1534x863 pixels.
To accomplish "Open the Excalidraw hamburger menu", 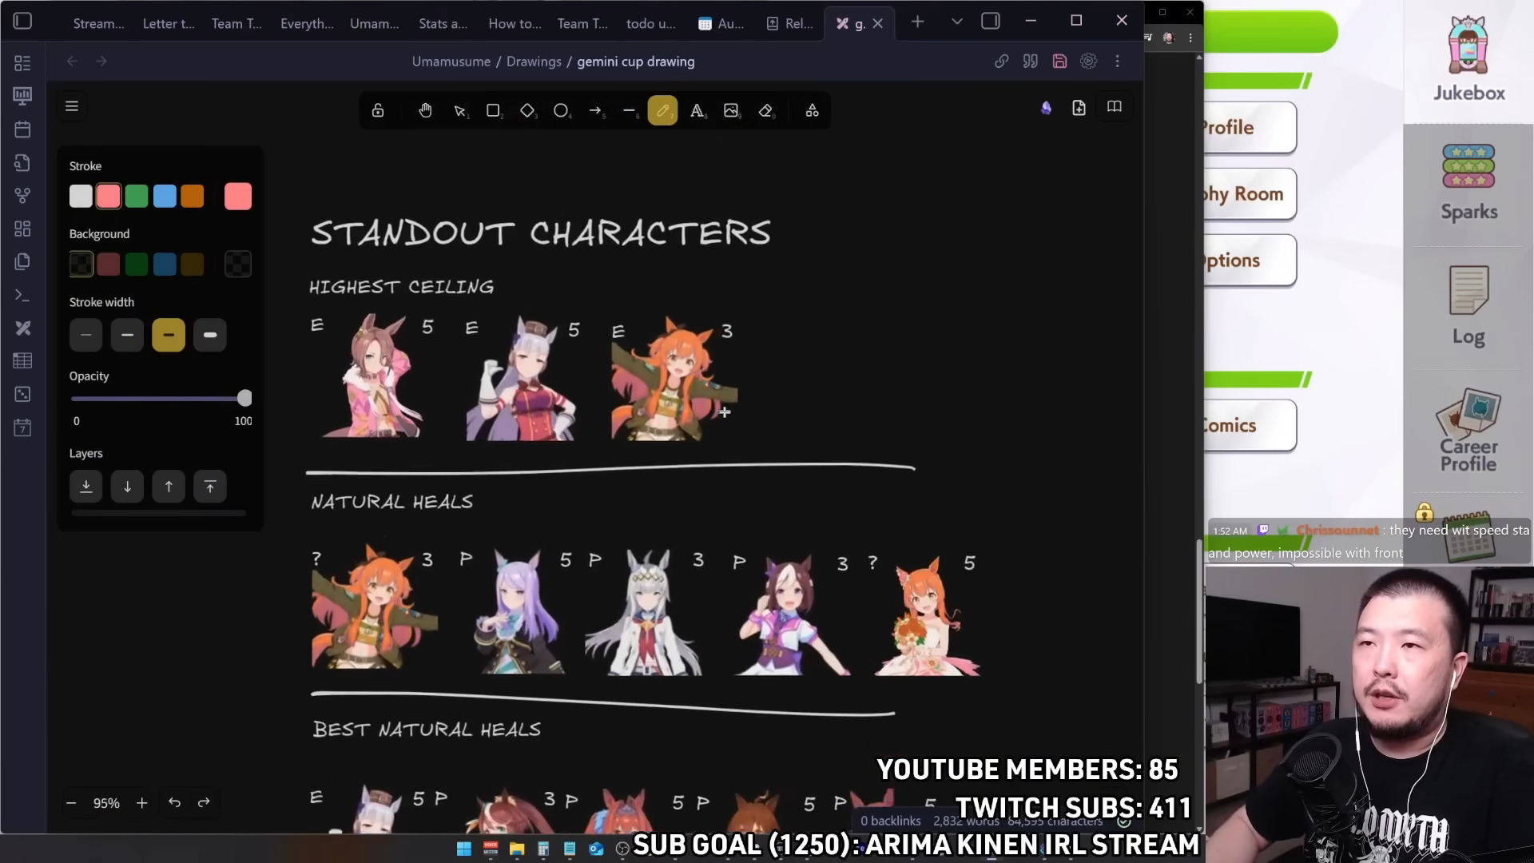I will 72,106.
